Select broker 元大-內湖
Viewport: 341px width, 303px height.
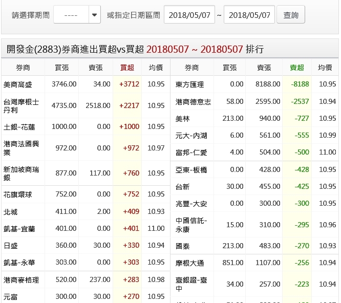[x=191, y=136]
